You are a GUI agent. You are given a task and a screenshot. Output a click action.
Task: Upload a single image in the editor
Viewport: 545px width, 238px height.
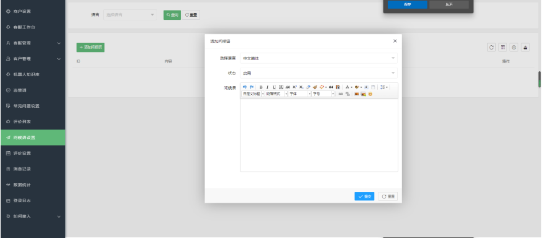pos(357,94)
